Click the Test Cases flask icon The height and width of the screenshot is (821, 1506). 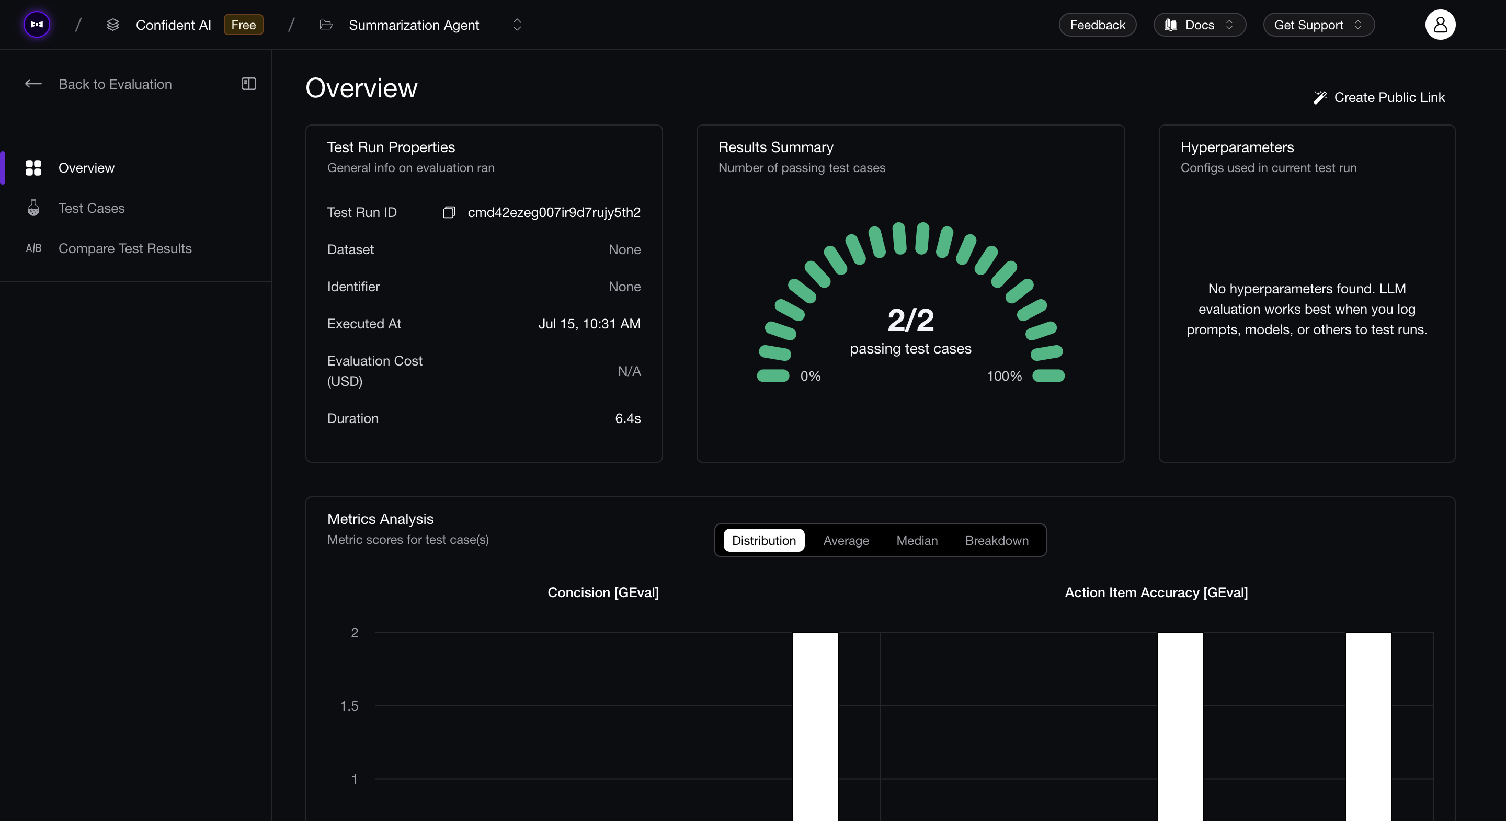[33, 208]
